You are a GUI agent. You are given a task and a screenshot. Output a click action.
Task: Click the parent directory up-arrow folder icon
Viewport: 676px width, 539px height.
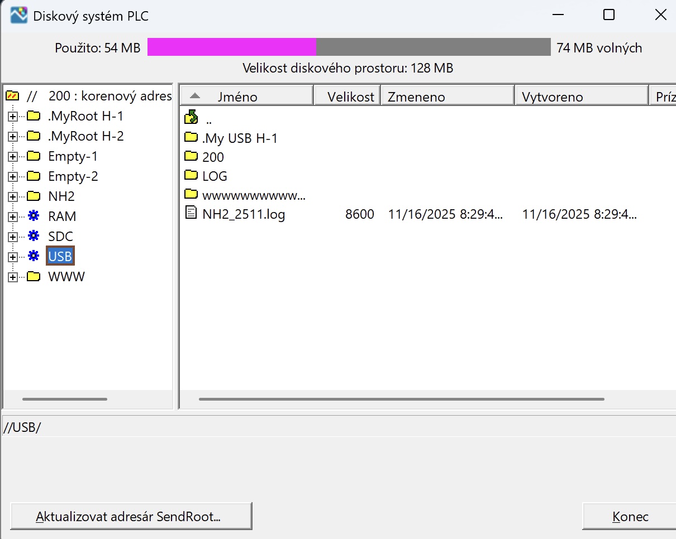point(191,117)
